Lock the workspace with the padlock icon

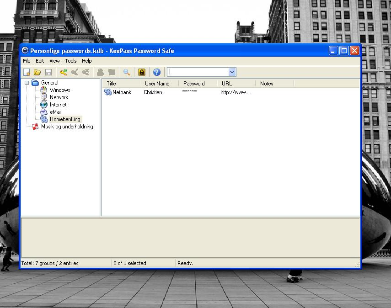[142, 72]
